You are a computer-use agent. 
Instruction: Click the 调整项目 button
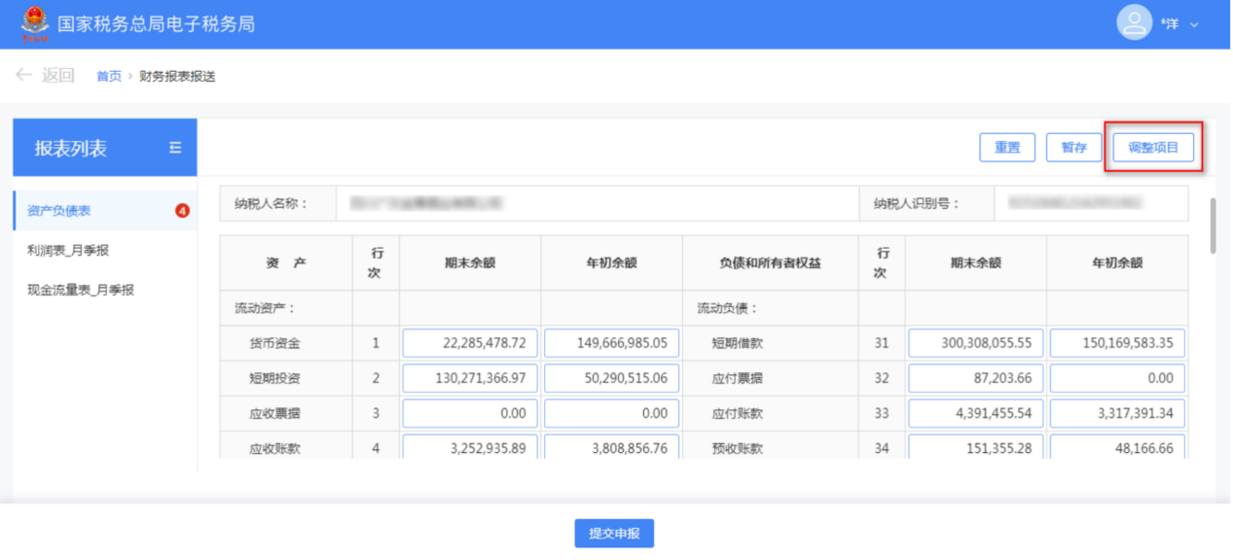tap(1153, 148)
